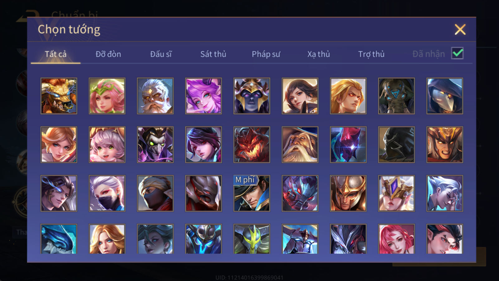499x281 pixels.
Task: Select the hero portrait tagged 'M phí'
Action: 252,193
